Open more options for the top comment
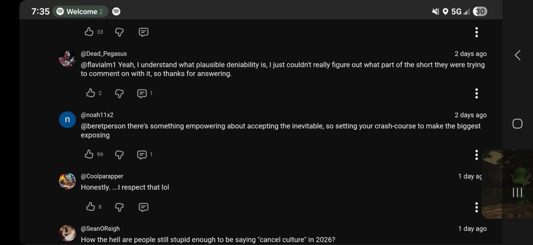The height and width of the screenshot is (245, 533). [476, 32]
